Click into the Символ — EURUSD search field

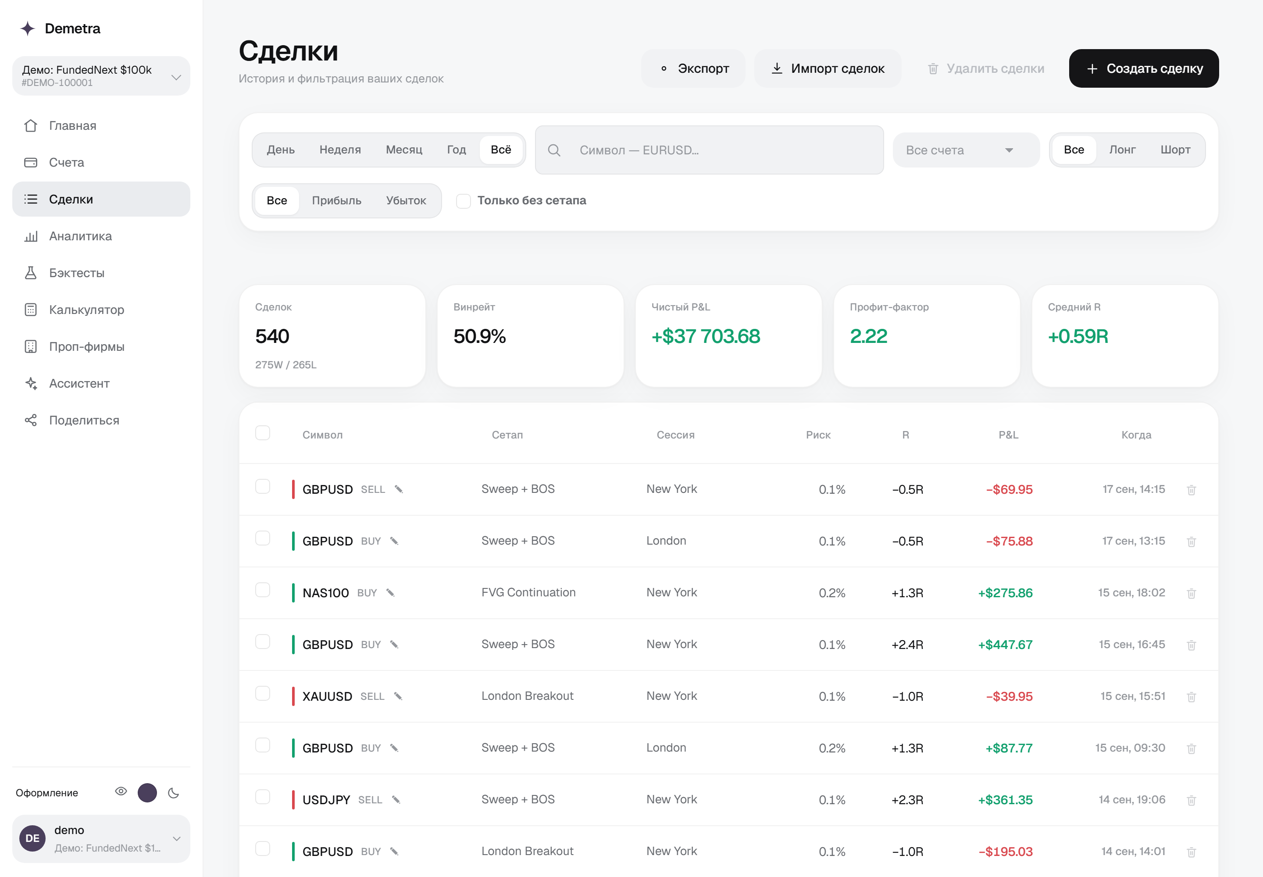point(709,150)
